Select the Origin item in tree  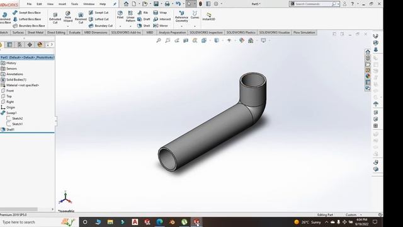pyautogui.click(x=11, y=107)
